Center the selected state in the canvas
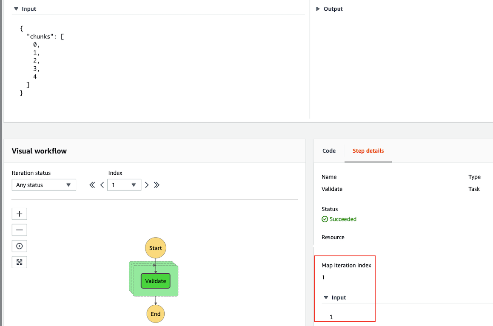This screenshot has width=493, height=326. [19, 246]
